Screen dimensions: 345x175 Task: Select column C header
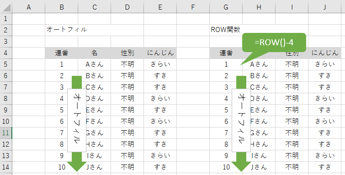95,7
